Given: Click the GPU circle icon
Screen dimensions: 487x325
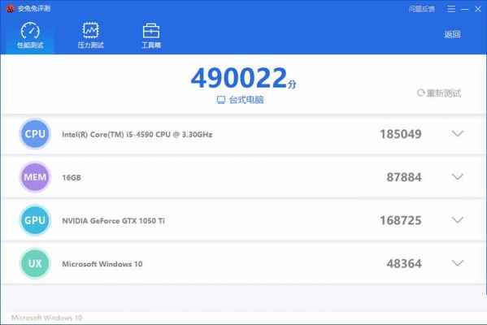Looking at the screenshot, I should pos(35,220).
